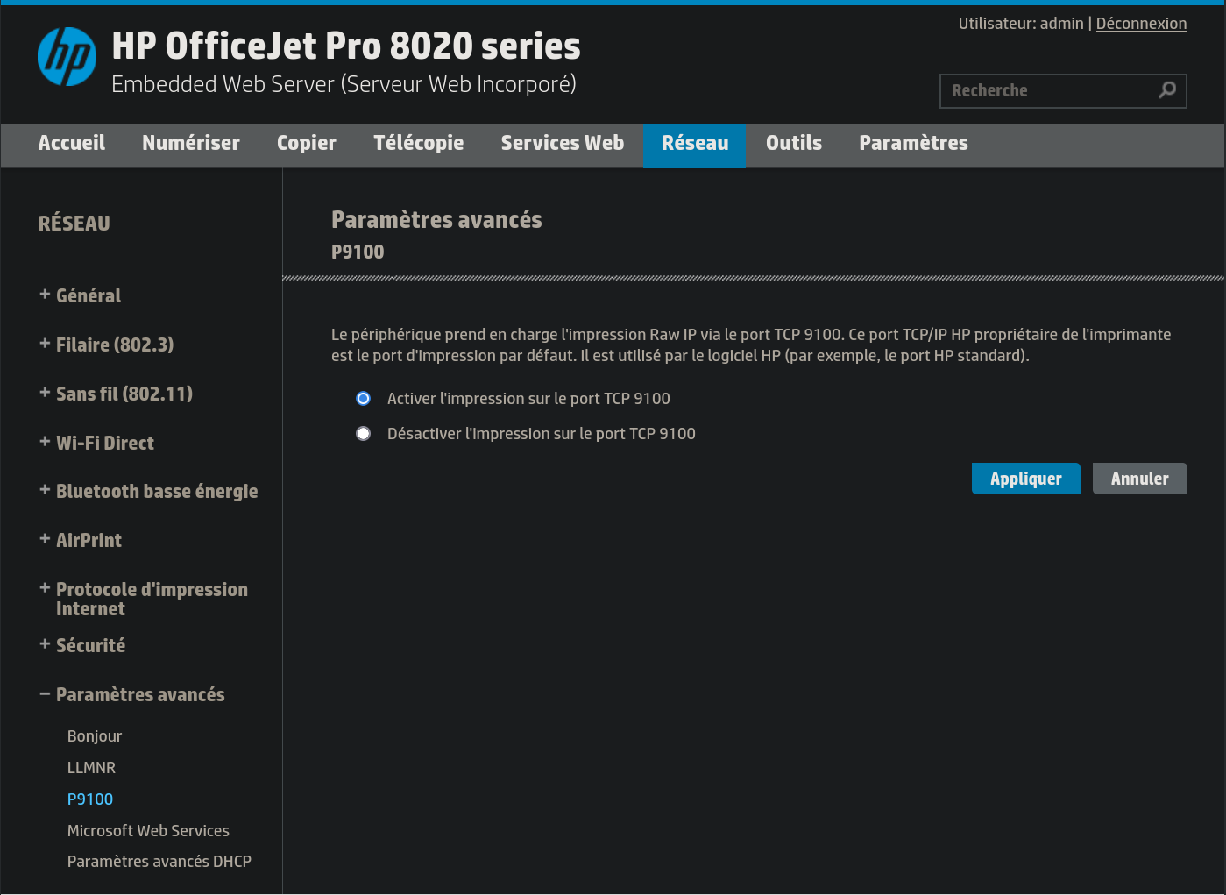
Task: Click the Recherche search field
Action: click(1052, 90)
